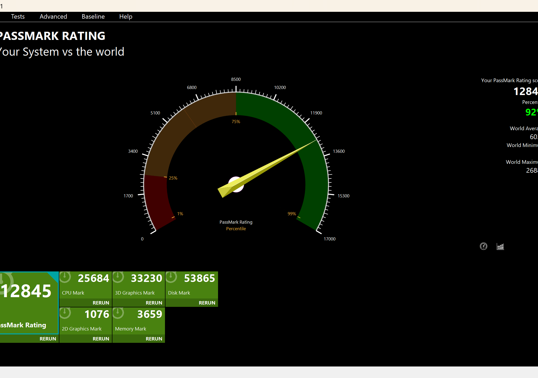Click the Disk Mark clock icon
Viewport: 538px width, 378px height.
(171, 277)
